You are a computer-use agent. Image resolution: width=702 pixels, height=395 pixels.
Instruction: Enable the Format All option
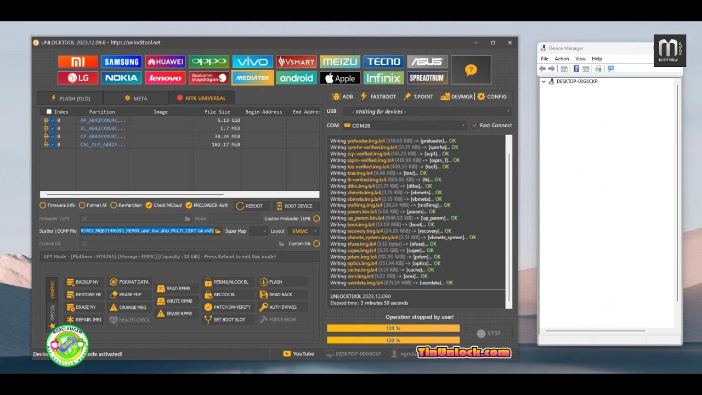(93, 205)
